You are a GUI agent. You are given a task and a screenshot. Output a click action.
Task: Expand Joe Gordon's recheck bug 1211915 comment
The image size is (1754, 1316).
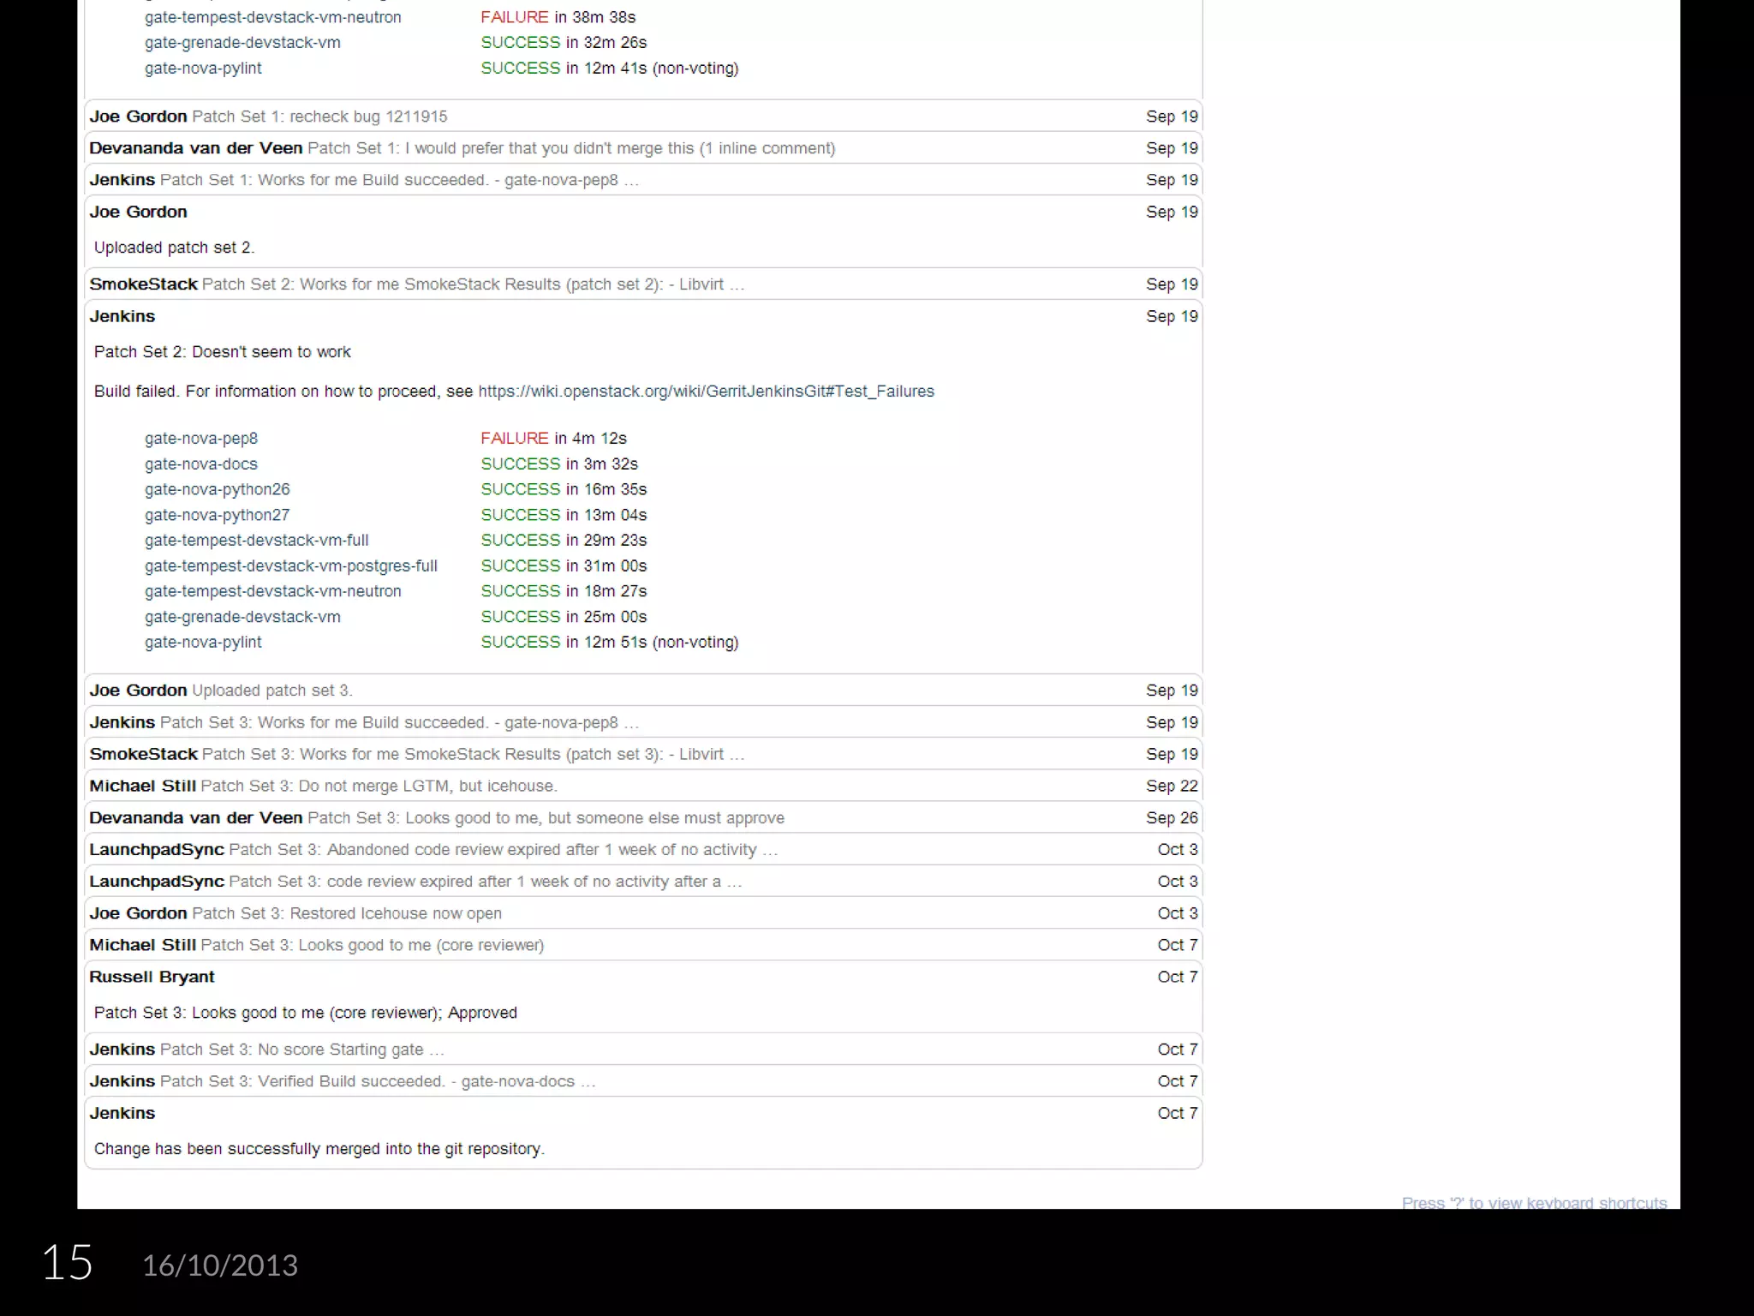(643, 117)
